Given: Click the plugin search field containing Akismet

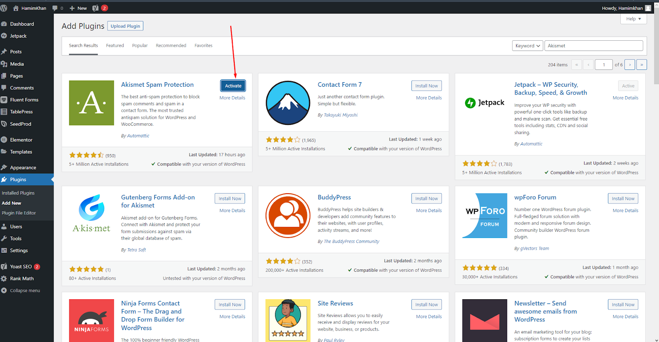Looking at the screenshot, I should tap(594, 46).
